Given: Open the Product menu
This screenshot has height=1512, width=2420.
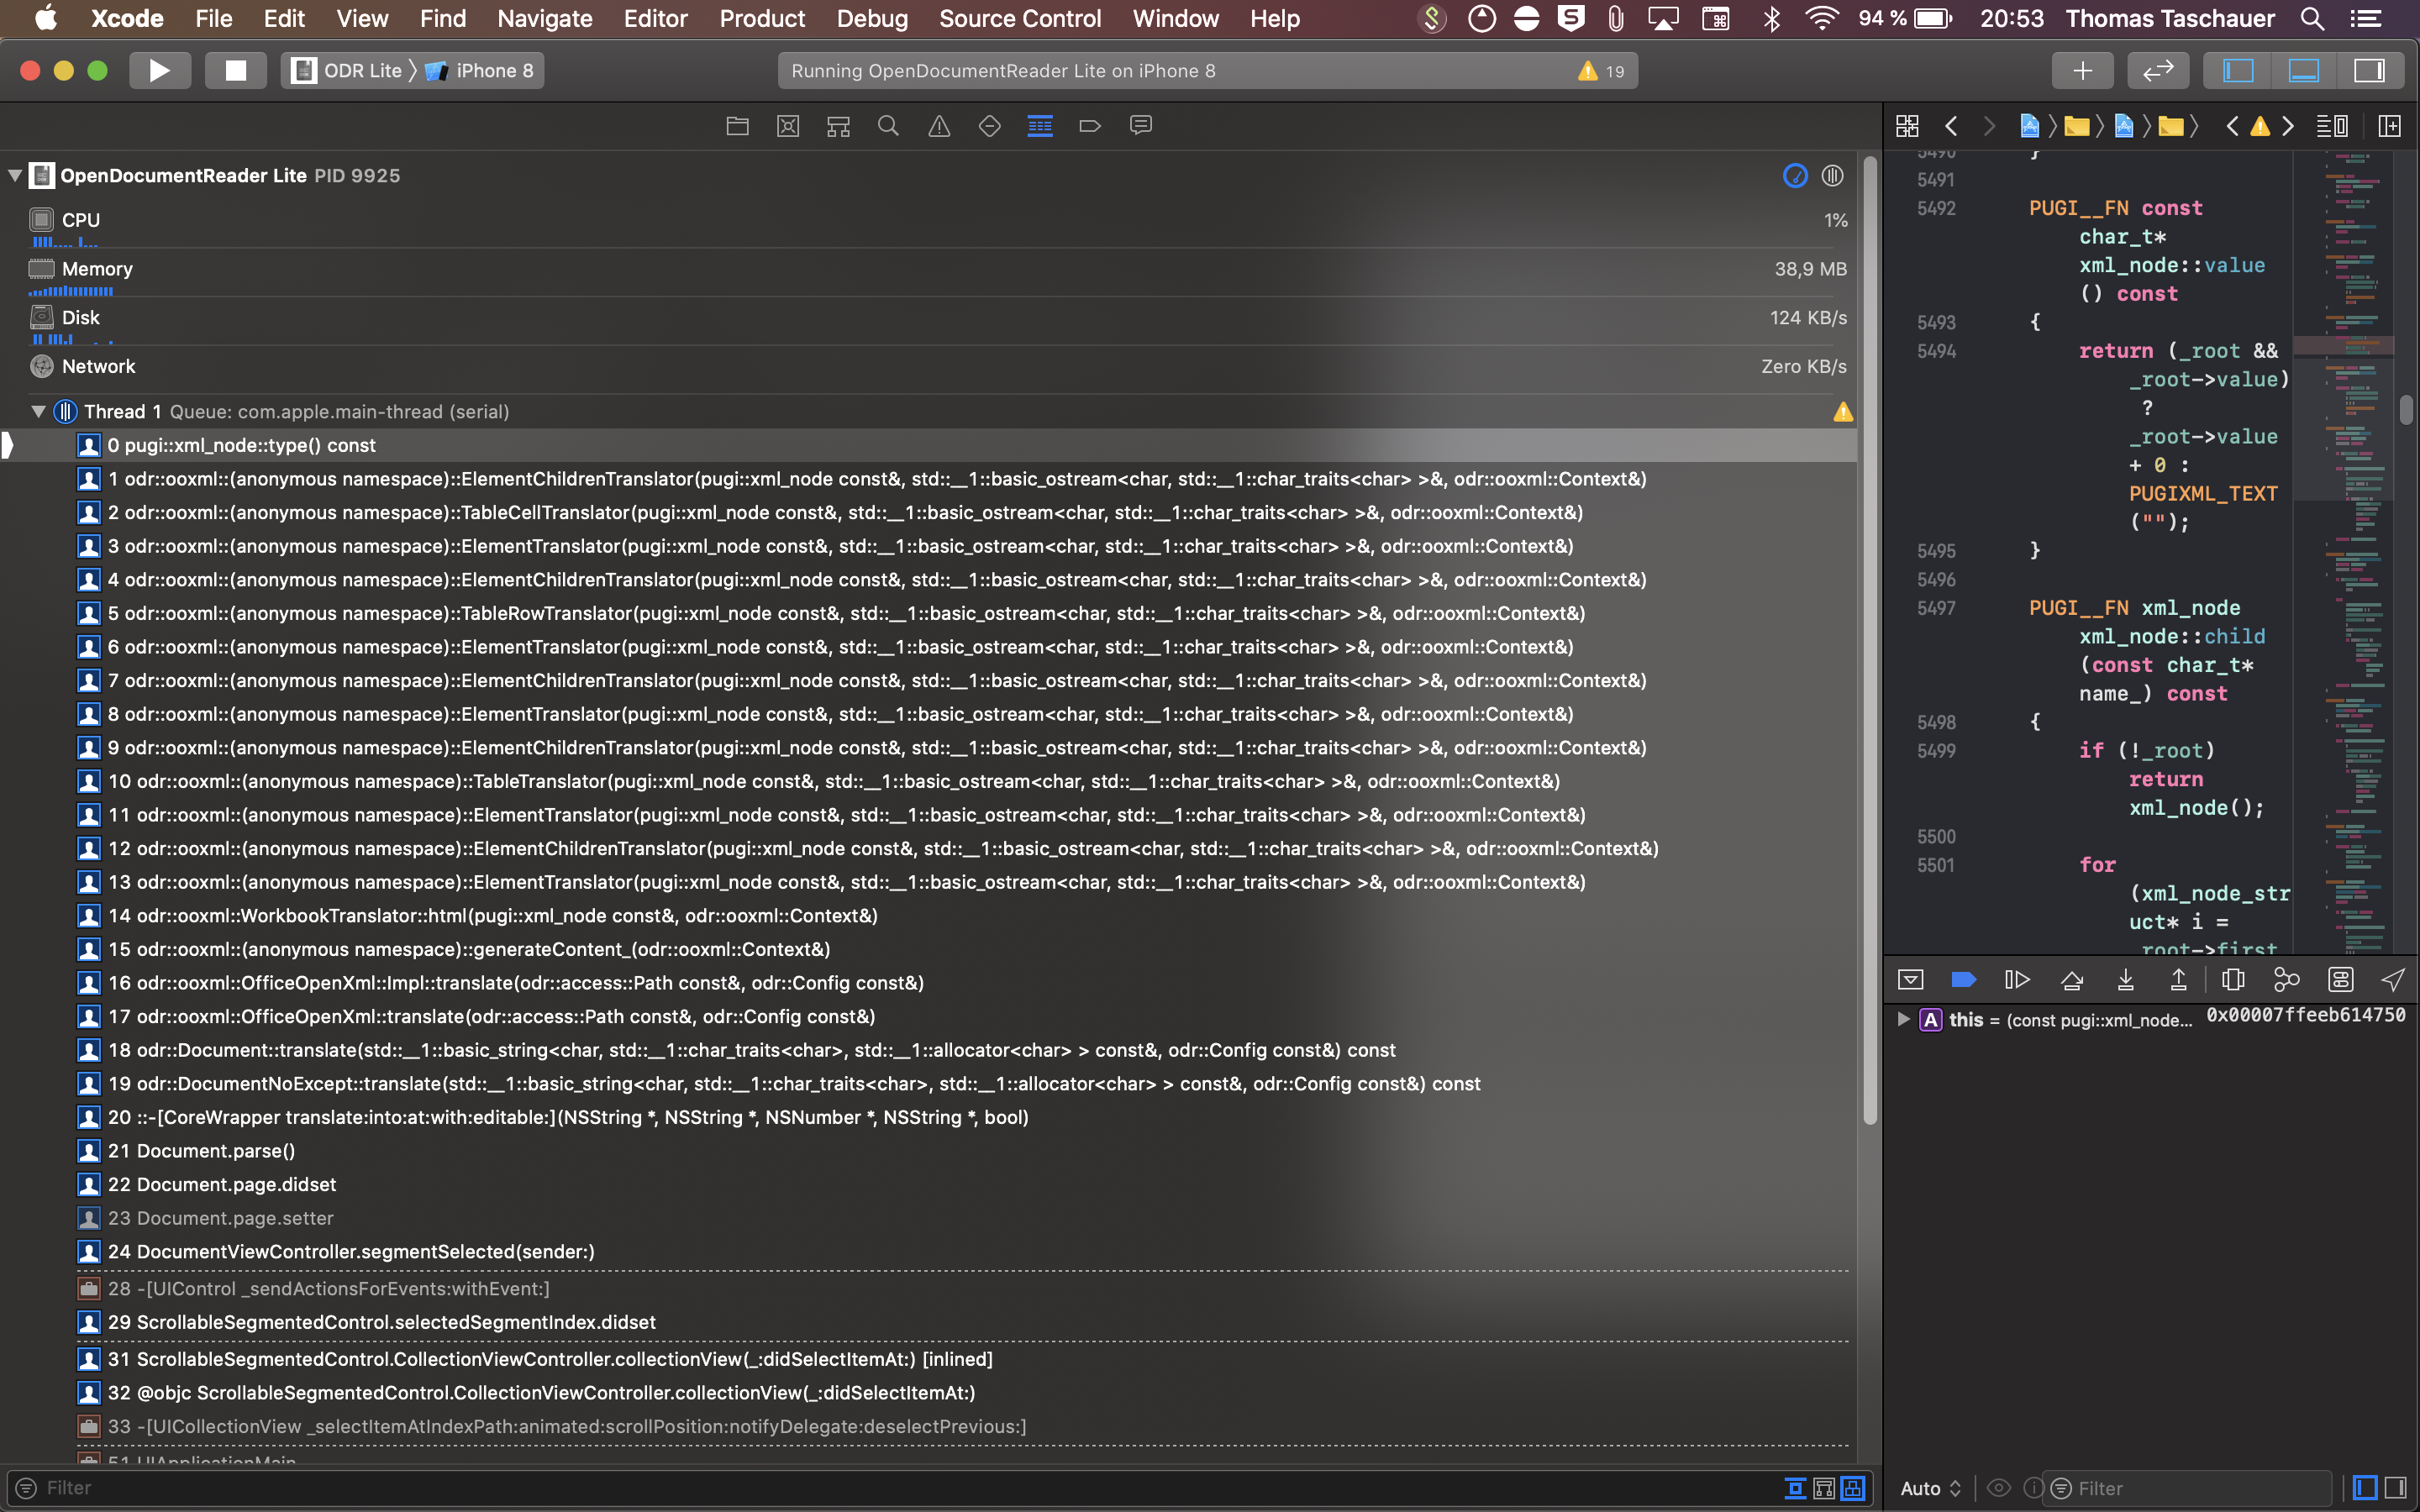Looking at the screenshot, I should point(762,18).
